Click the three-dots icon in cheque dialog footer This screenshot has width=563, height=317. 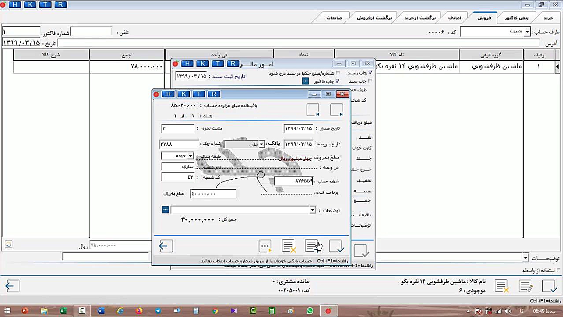[265, 246]
